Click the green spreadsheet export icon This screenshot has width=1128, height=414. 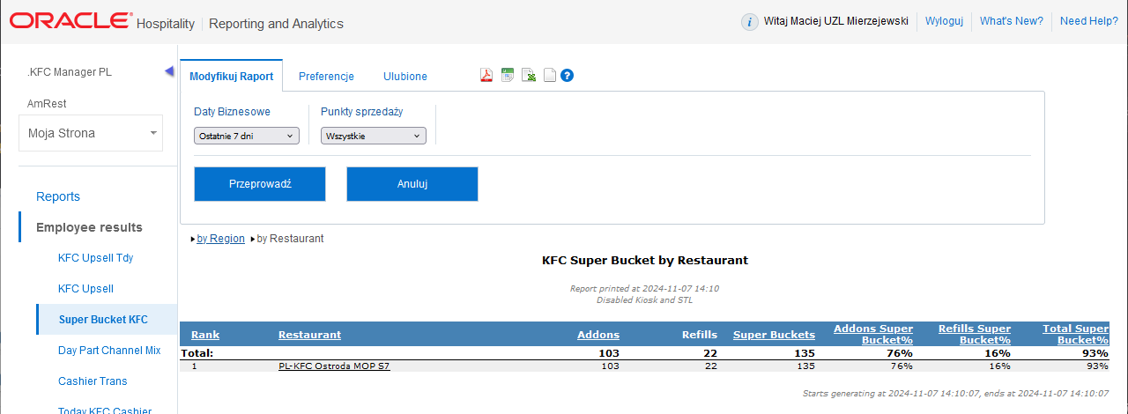[508, 76]
